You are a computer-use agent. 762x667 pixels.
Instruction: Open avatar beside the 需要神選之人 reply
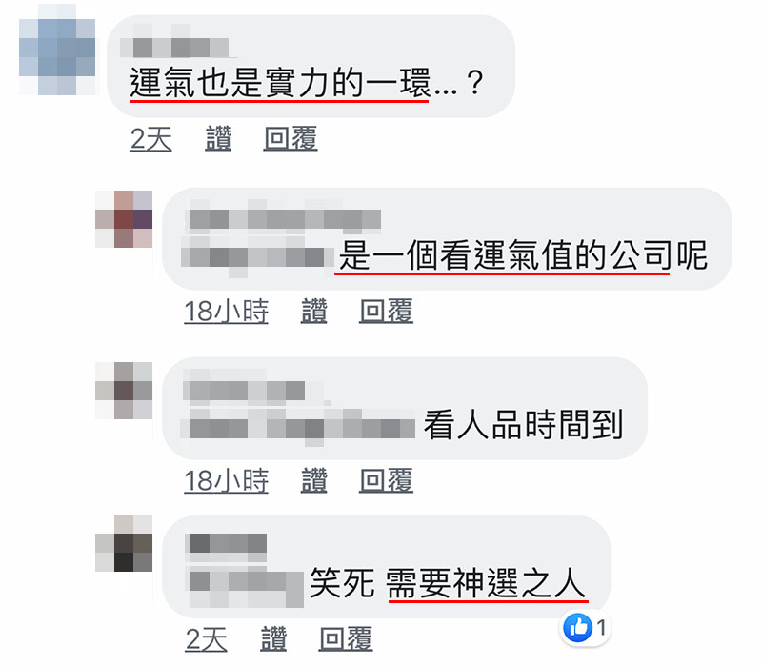point(124,542)
